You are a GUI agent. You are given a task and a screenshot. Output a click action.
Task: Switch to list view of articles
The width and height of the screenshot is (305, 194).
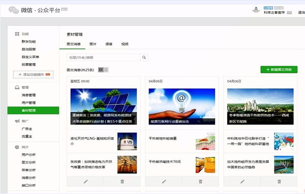(106, 70)
